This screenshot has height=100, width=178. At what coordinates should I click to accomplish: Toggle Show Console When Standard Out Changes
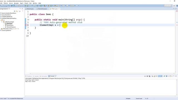[x=159, y=76]
